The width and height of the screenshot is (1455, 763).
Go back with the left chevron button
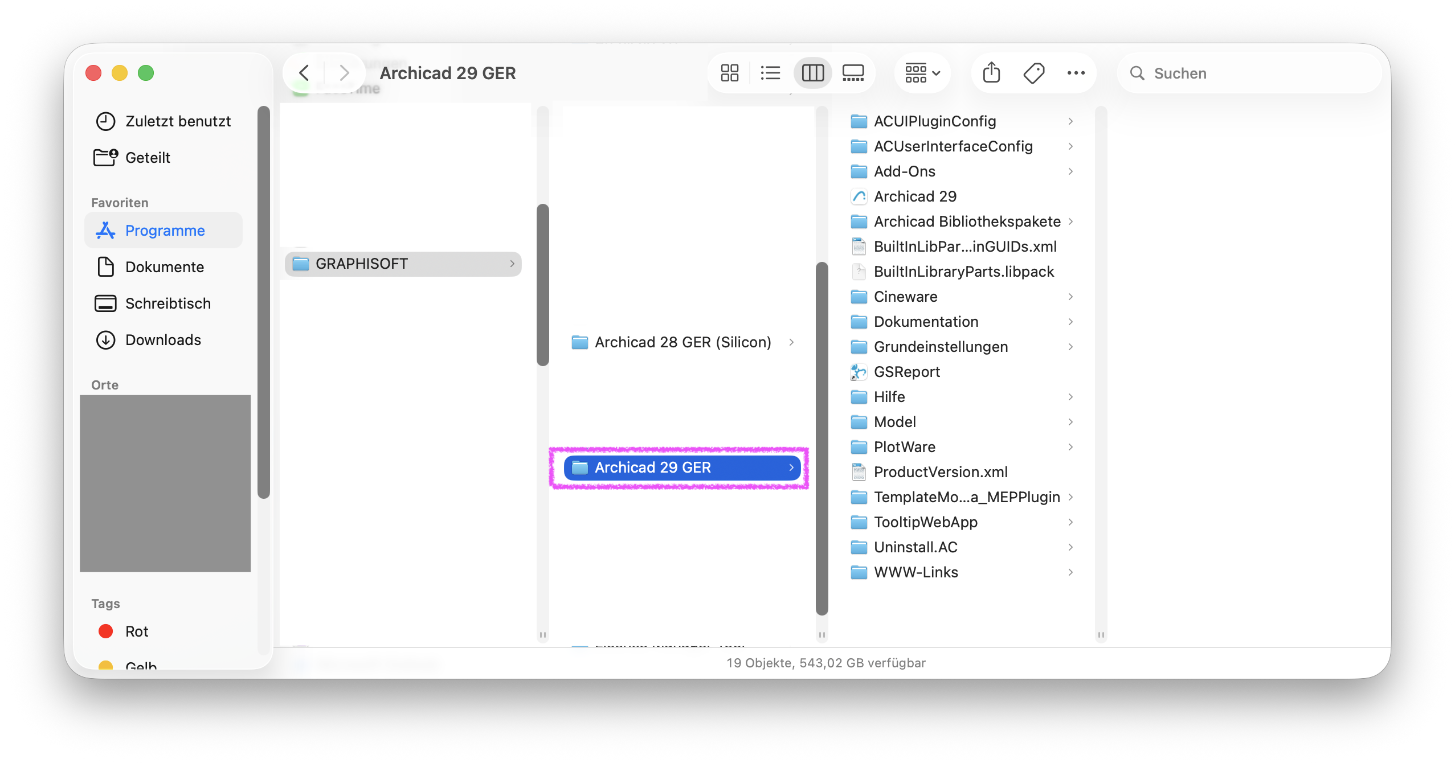(x=304, y=73)
